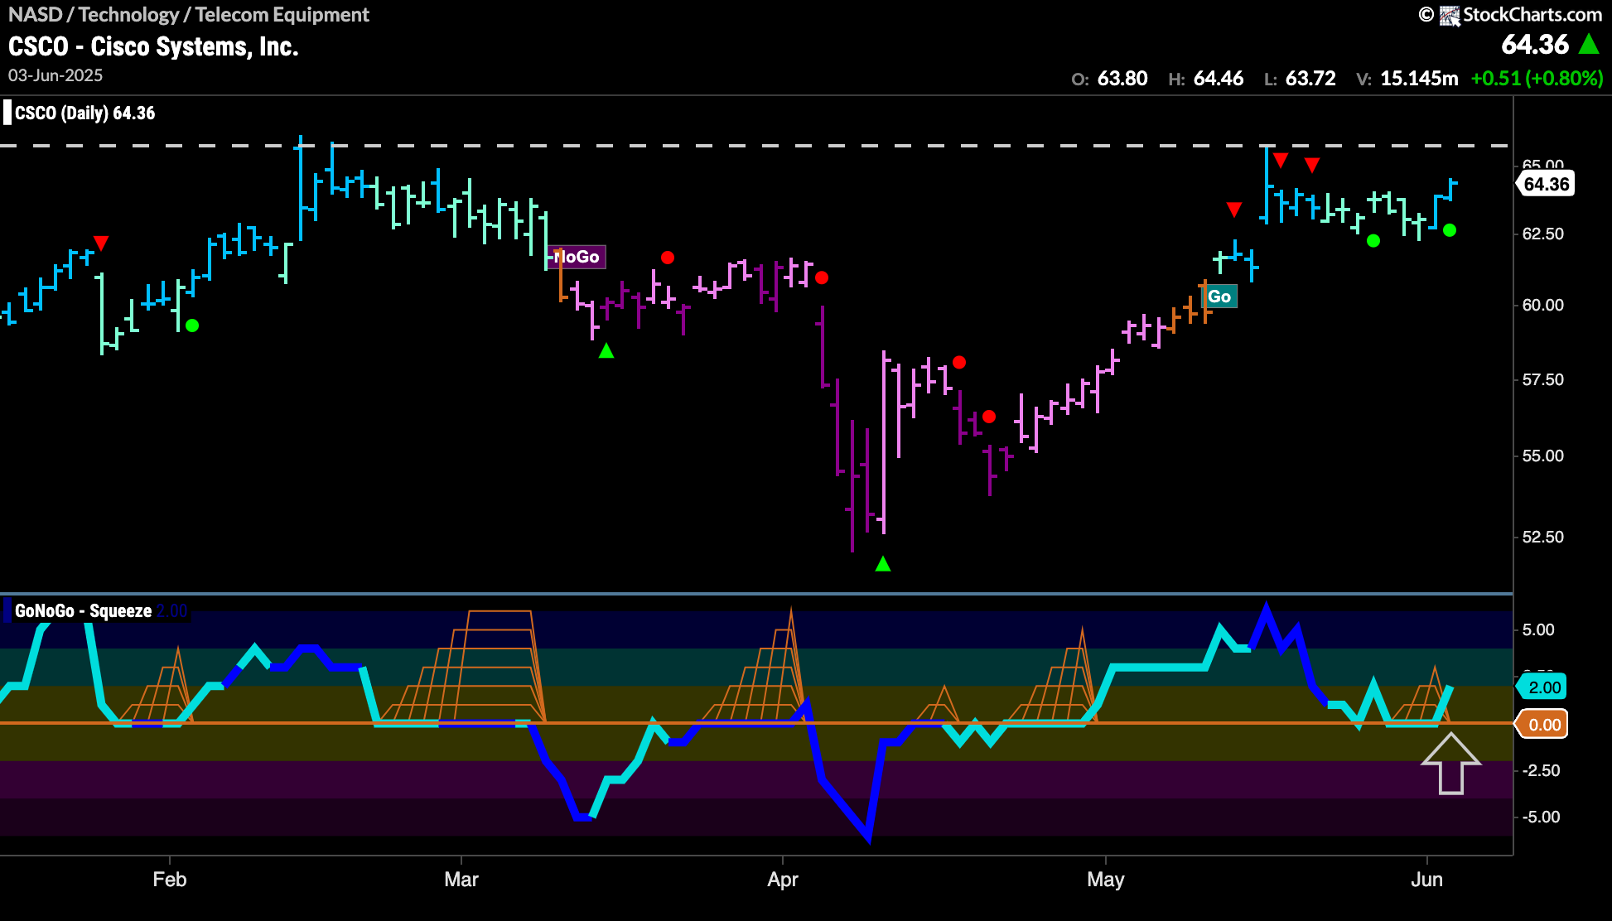Click the Mar label on the time axis
Image resolution: width=1612 pixels, height=921 pixels.
pyautogui.click(x=461, y=880)
